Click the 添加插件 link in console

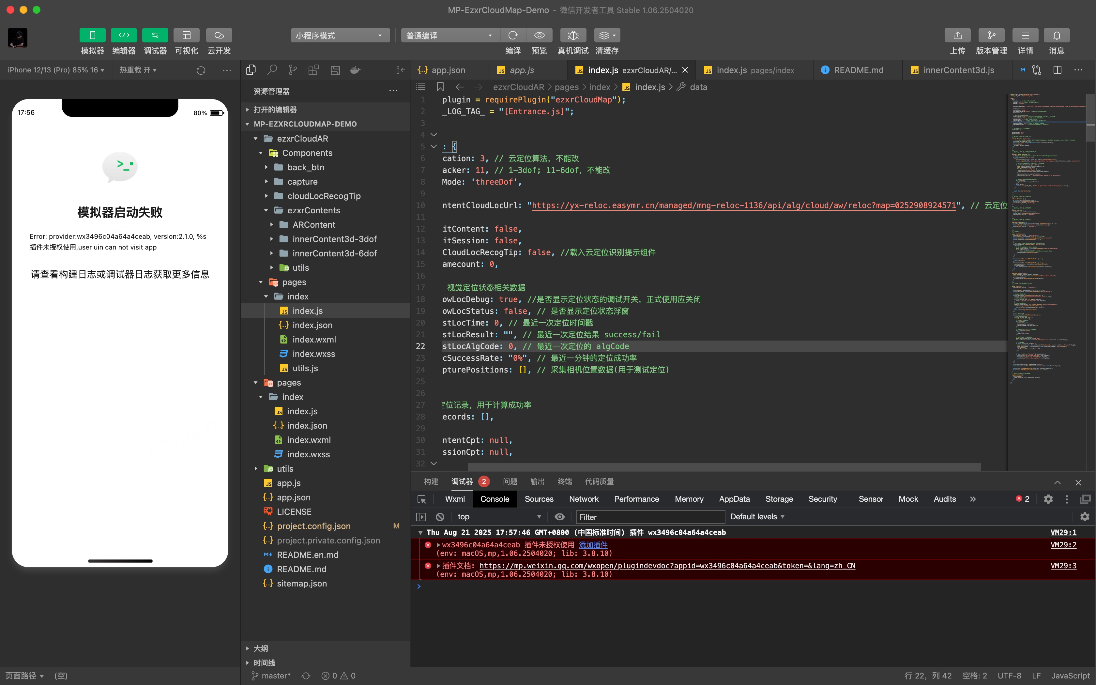tap(593, 545)
